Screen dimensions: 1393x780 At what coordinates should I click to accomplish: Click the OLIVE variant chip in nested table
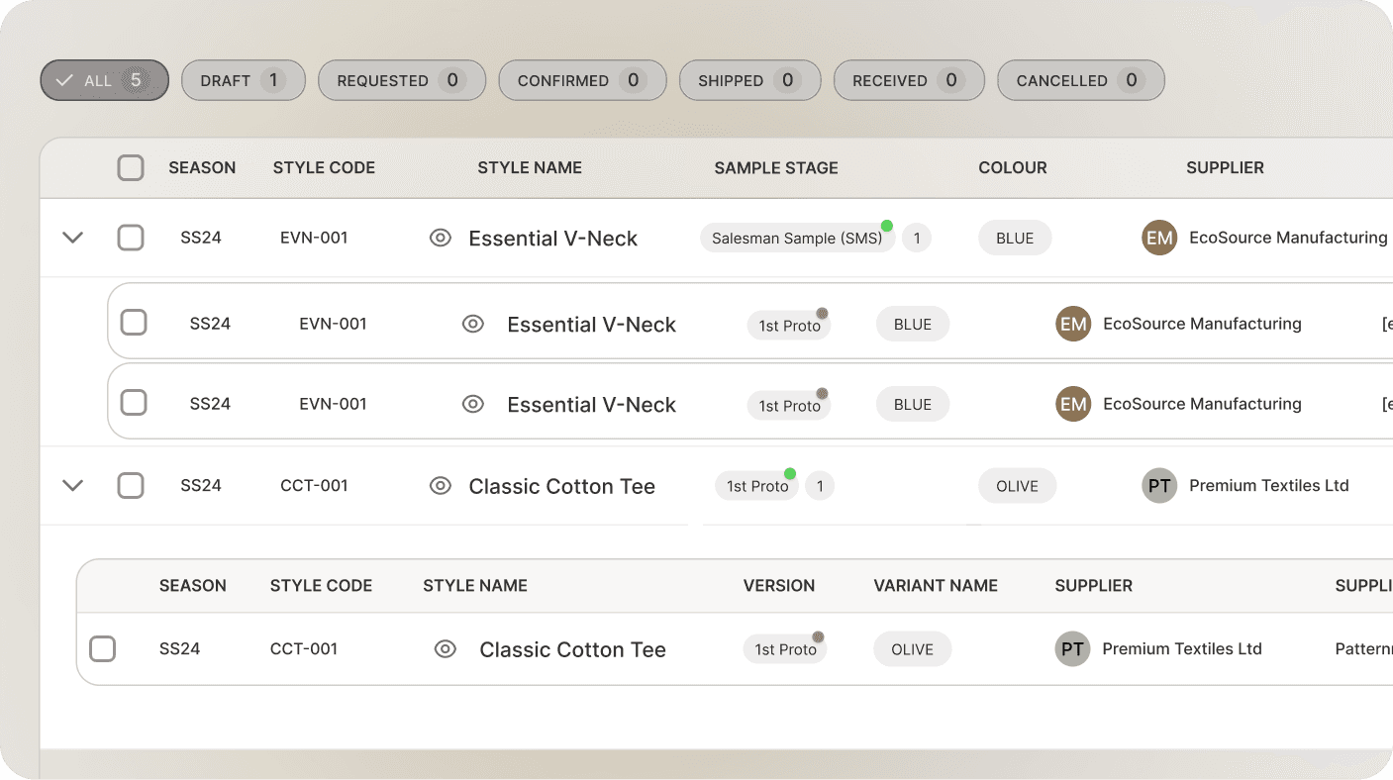912,649
